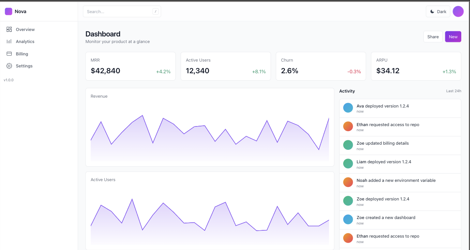Click into the Search input field

coord(118,12)
